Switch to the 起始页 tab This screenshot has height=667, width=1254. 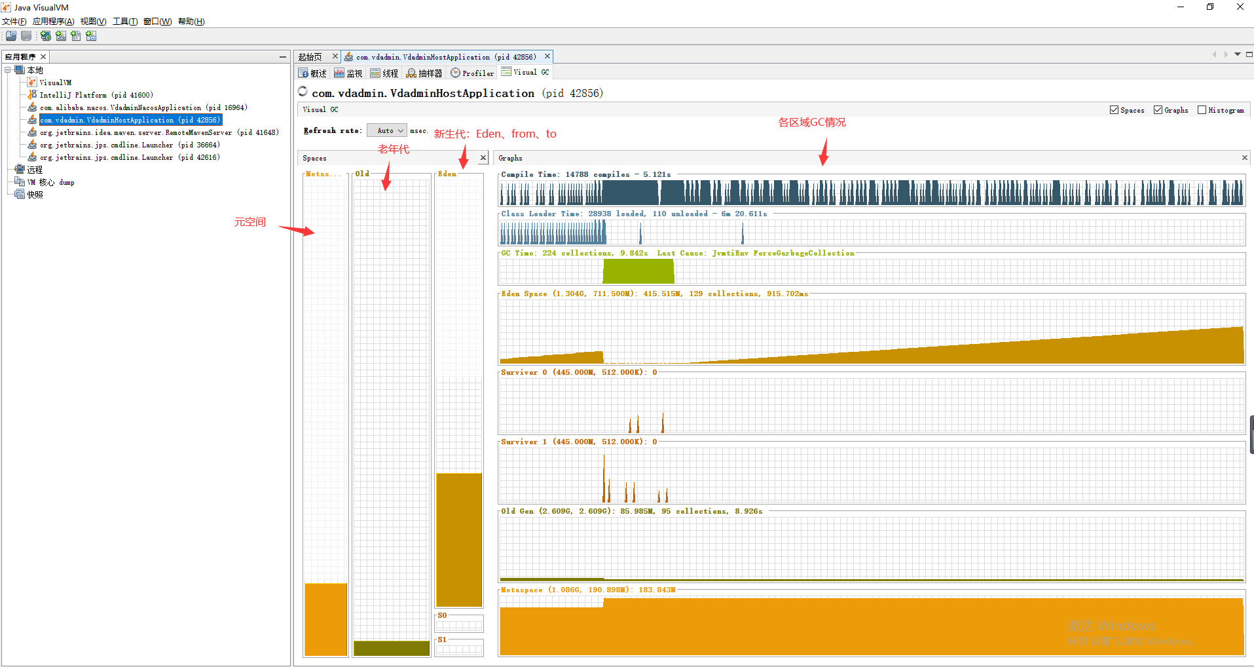tap(310, 57)
